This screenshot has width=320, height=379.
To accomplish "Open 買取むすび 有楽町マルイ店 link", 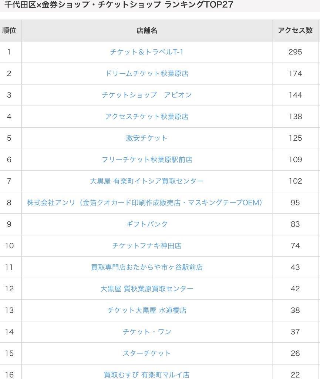I will point(146,375).
